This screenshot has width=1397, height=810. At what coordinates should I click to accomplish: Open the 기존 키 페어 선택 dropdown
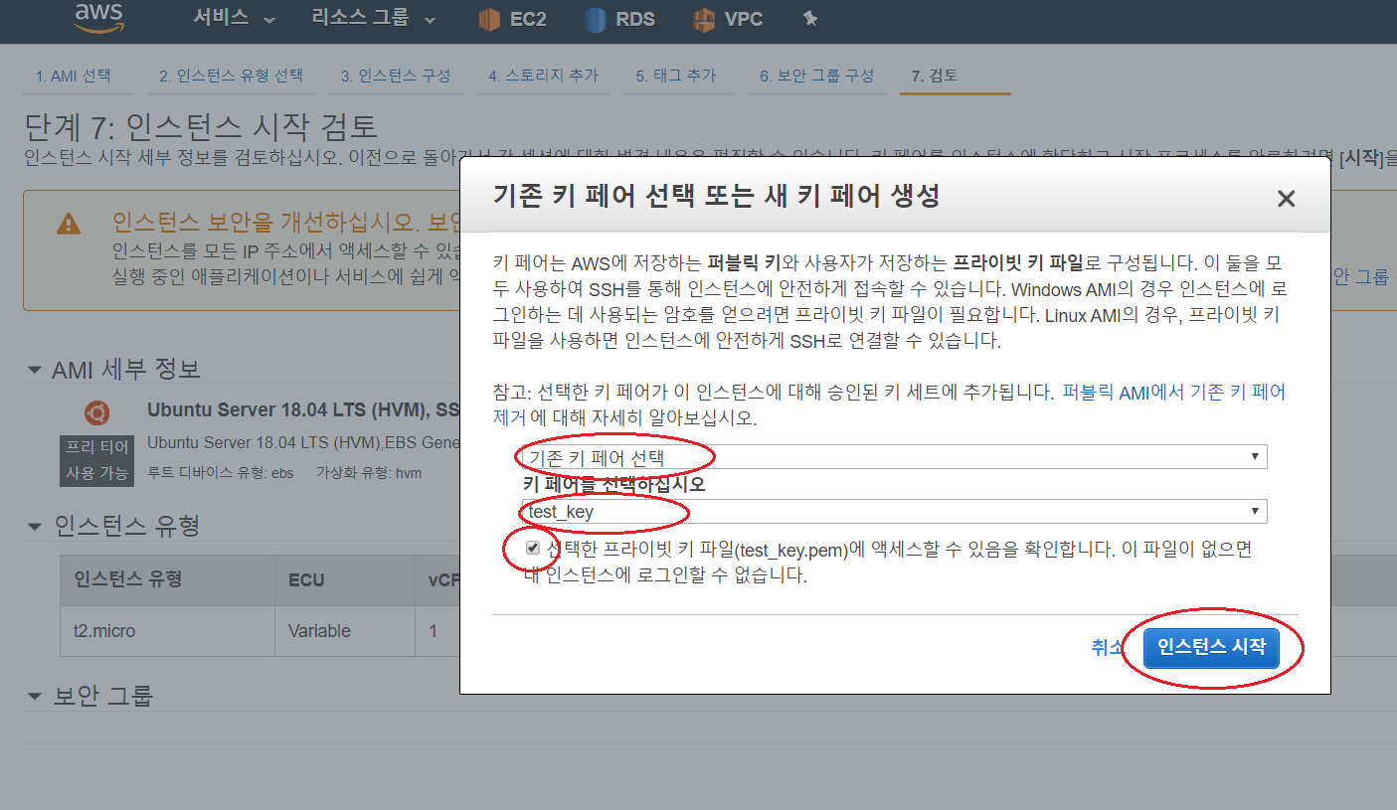coord(895,457)
